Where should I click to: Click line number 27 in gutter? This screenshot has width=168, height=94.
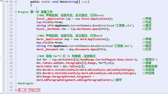[x=11, y=60]
